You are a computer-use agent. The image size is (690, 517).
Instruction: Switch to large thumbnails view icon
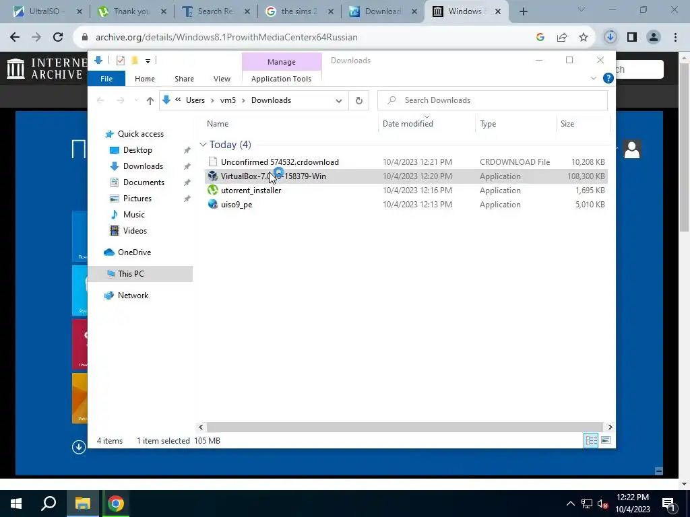pyautogui.click(x=606, y=440)
